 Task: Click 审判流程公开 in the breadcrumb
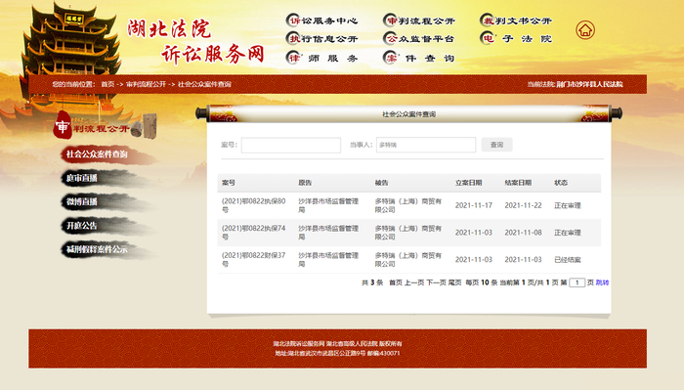tap(147, 84)
